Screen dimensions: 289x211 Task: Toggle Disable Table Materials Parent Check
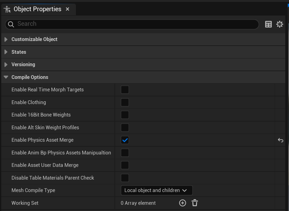[125, 178]
